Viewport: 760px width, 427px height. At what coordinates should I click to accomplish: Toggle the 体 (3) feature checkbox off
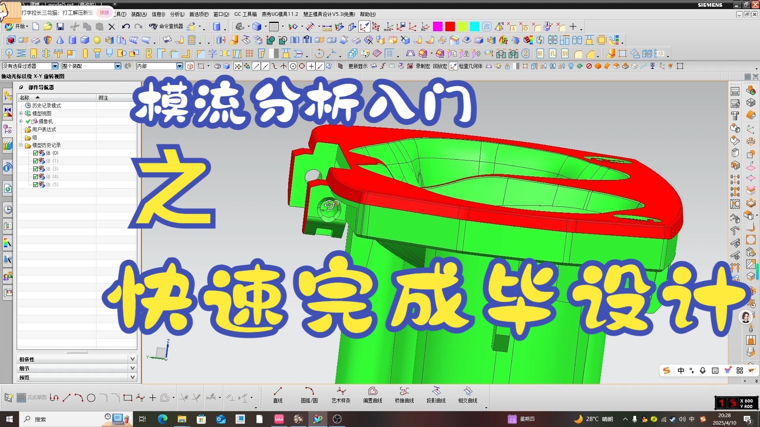(x=35, y=168)
